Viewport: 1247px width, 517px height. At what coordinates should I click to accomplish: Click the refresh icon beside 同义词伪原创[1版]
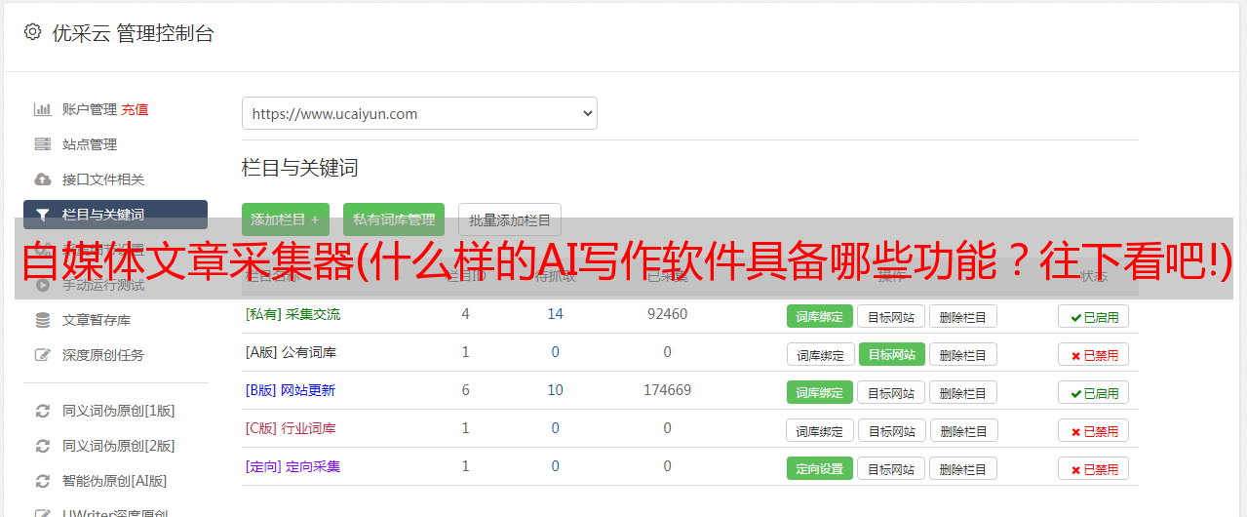click(43, 411)
